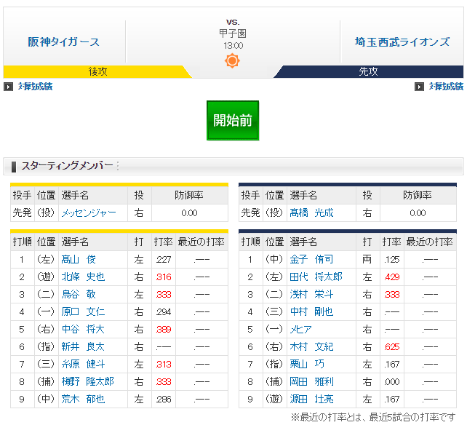The height and width of the screenshot is (433, 467).
Task: Open player 浅村 栄斗 link
Action: tap(311, 295)
